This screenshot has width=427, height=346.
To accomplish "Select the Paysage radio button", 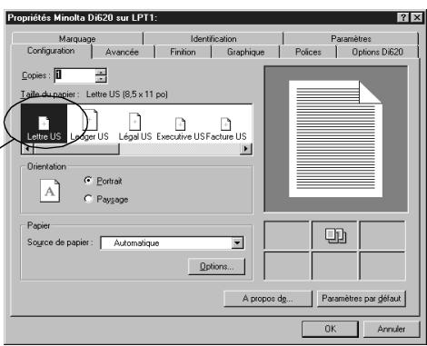I will point(88,199).
